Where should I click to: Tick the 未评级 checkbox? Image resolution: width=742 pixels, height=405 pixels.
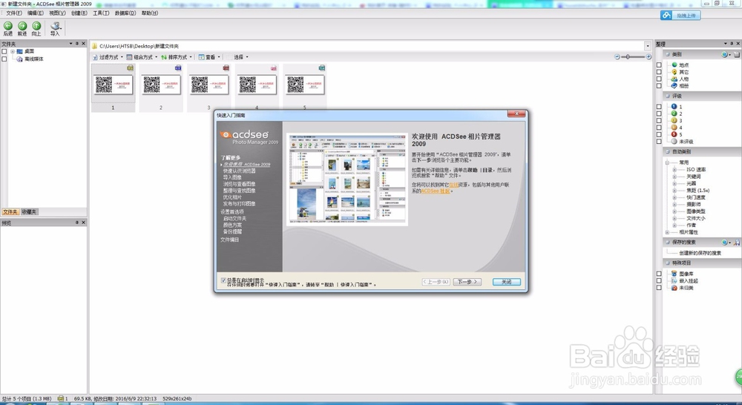[x=659, y=142]
